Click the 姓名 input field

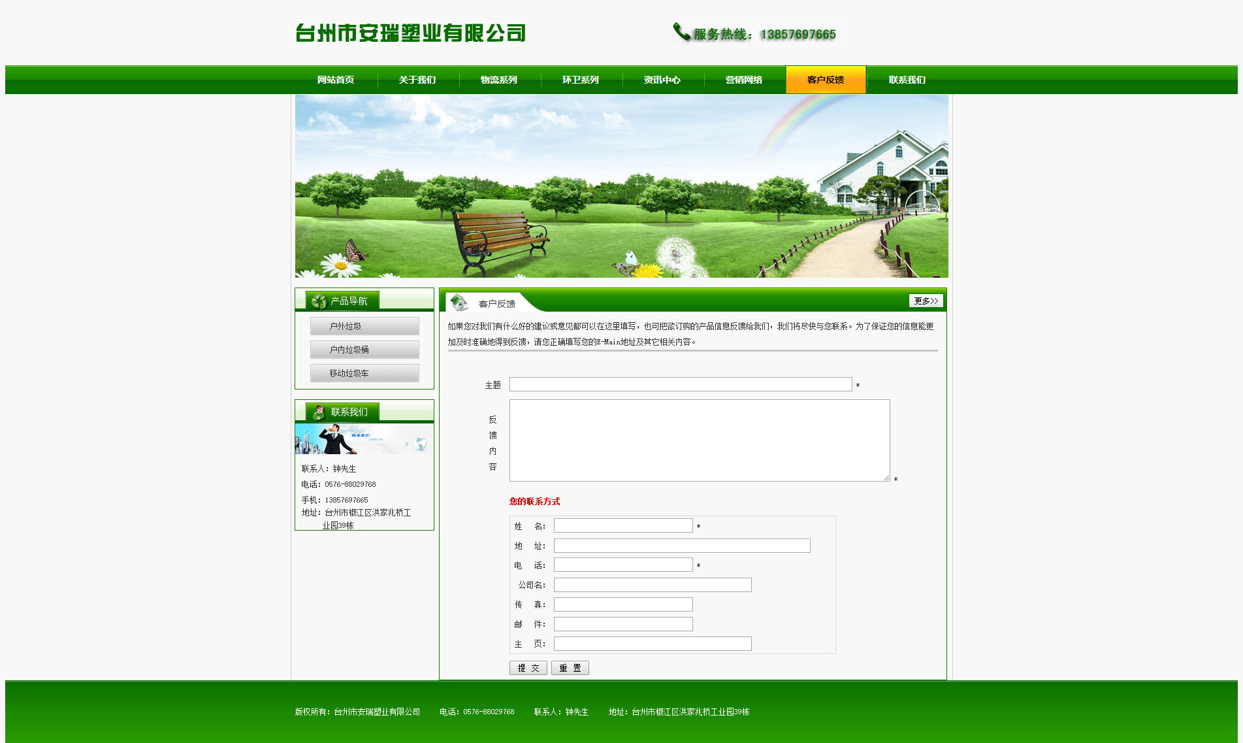click(x=623, y=525)
